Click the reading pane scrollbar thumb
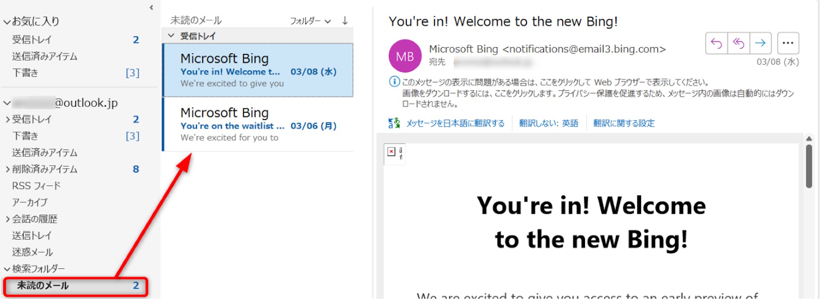The width and height of the screenshot is (820, 300). (x=809, y=166)
